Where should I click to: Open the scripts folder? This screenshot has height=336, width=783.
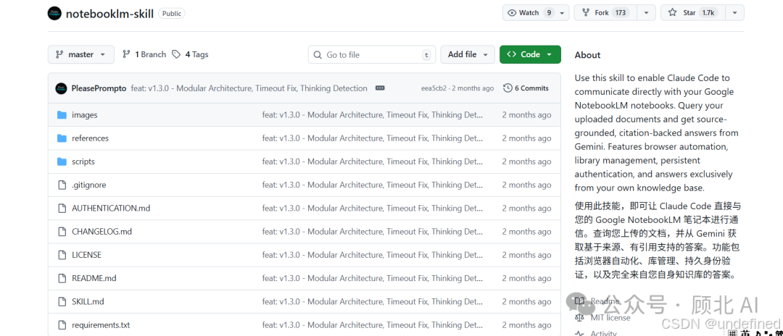point(83,161)
